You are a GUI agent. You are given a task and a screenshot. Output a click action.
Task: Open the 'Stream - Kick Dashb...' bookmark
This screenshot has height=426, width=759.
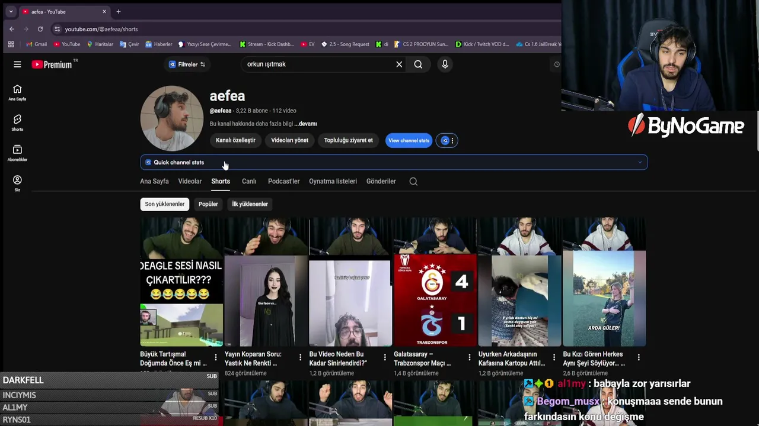[x=266, y=44]
